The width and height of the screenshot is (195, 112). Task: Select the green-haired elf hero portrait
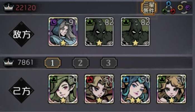coord(63,89)
